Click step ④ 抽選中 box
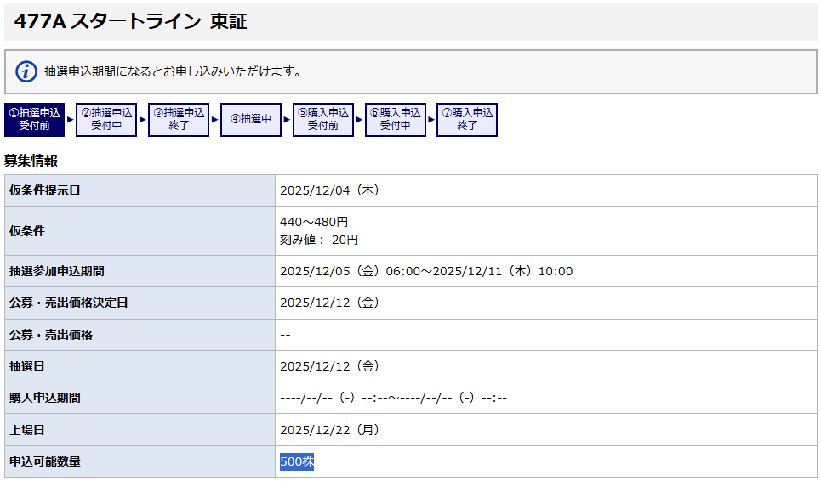This screenshot has height=481, width=821. (x=251, y=119)
